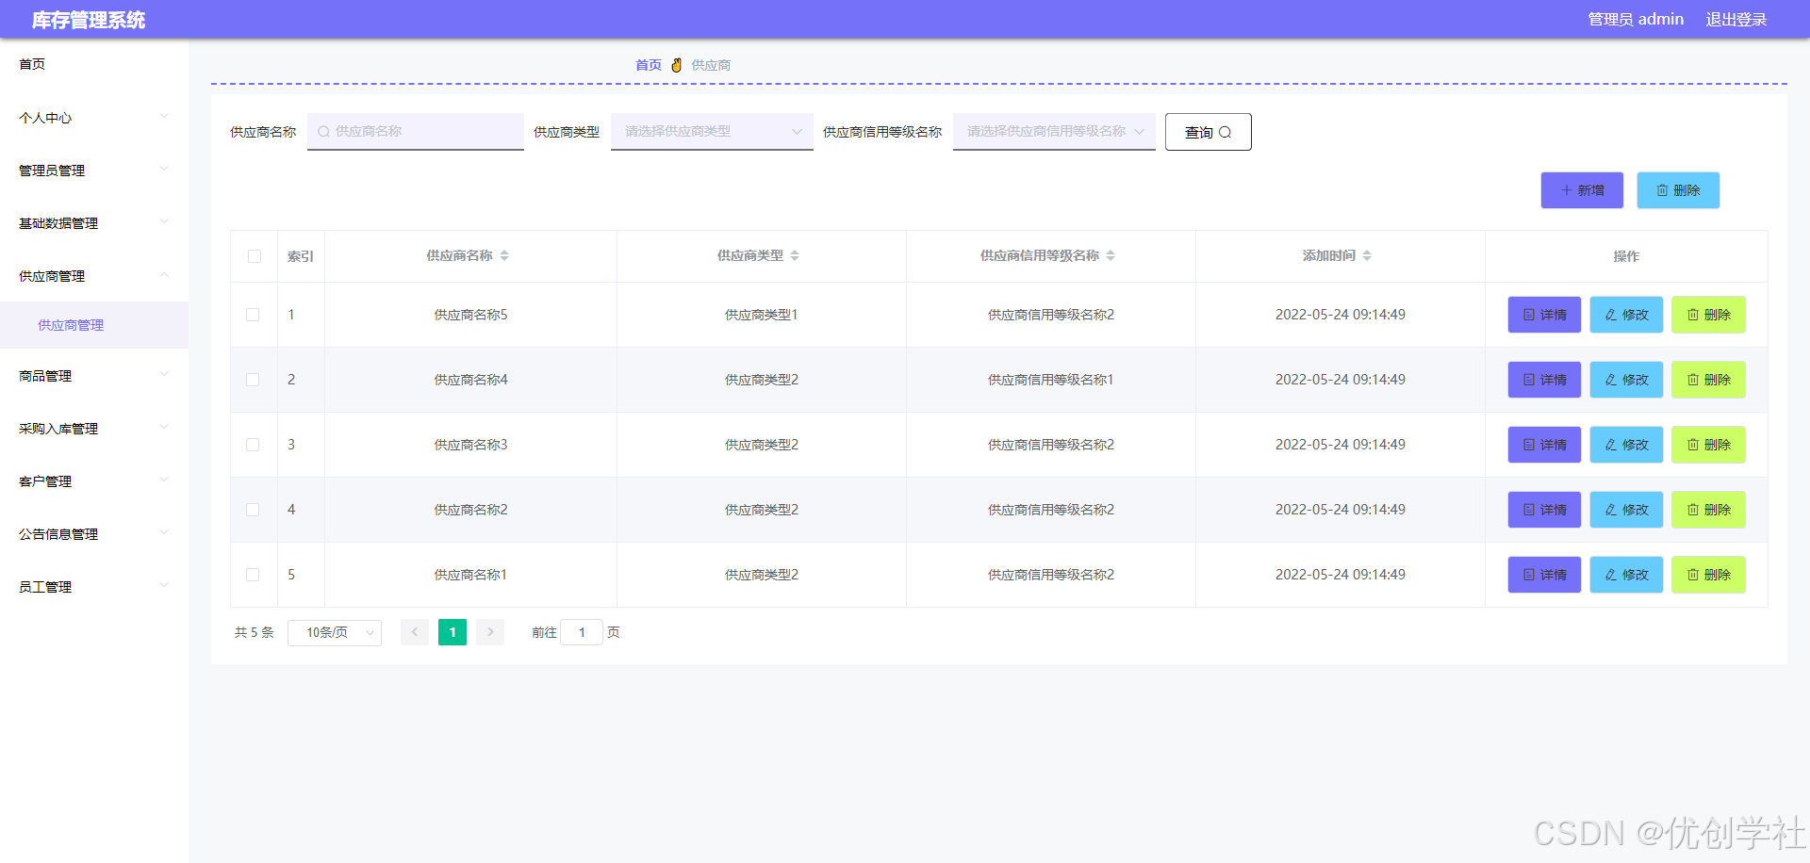
Task: Check the checkbox for row 1 供应商名称5
Action: (x=253, y=315)
